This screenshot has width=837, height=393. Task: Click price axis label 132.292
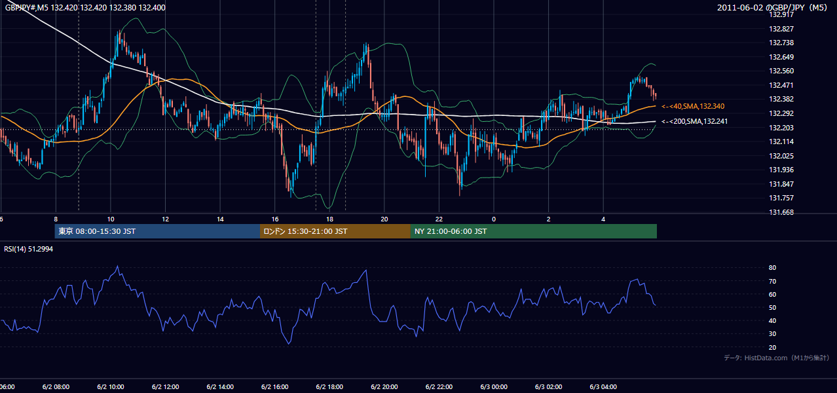click(x=781, y=113)
